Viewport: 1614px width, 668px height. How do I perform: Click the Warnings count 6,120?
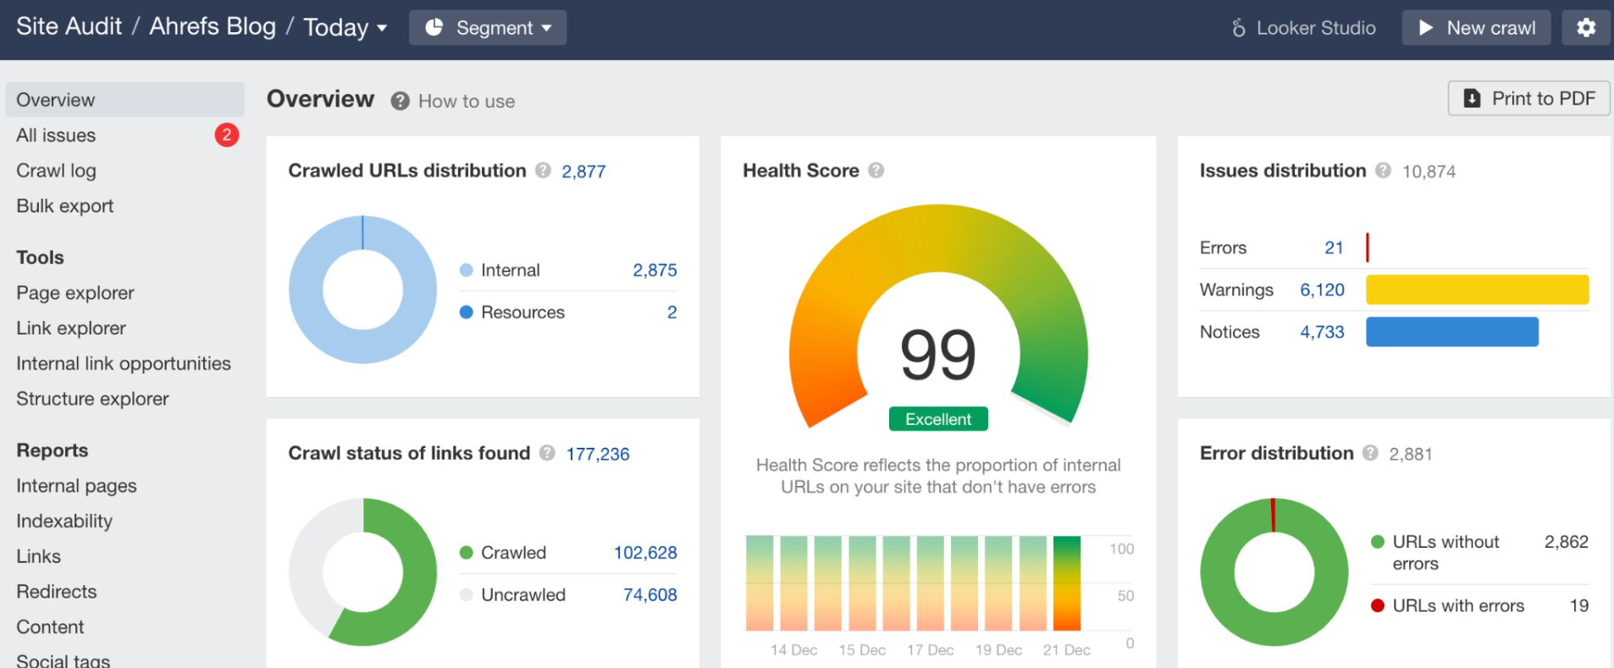1322,290
